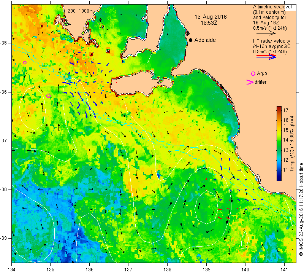Click the dark red top of the temperature colorbar
This screenshot has height=274, width=304.
279,108
